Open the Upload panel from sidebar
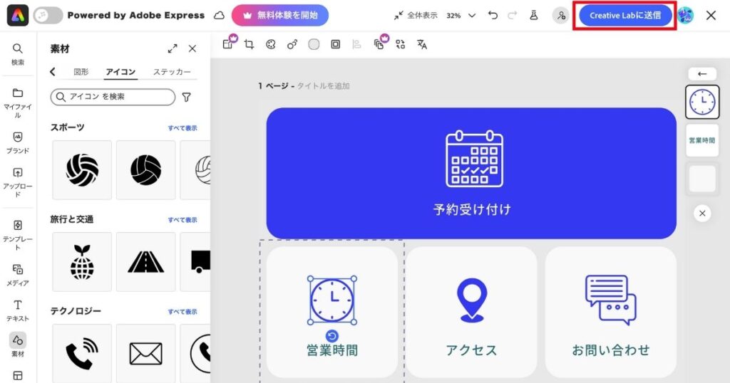 [18, 182]
